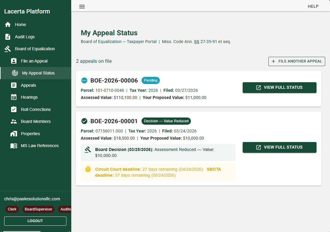This screenshot has width=330, height=232.
Task: Select the Board Members people icon
Action: [13, 121]
